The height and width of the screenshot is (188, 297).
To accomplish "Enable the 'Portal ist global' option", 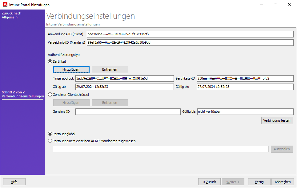I will [50, 134].
